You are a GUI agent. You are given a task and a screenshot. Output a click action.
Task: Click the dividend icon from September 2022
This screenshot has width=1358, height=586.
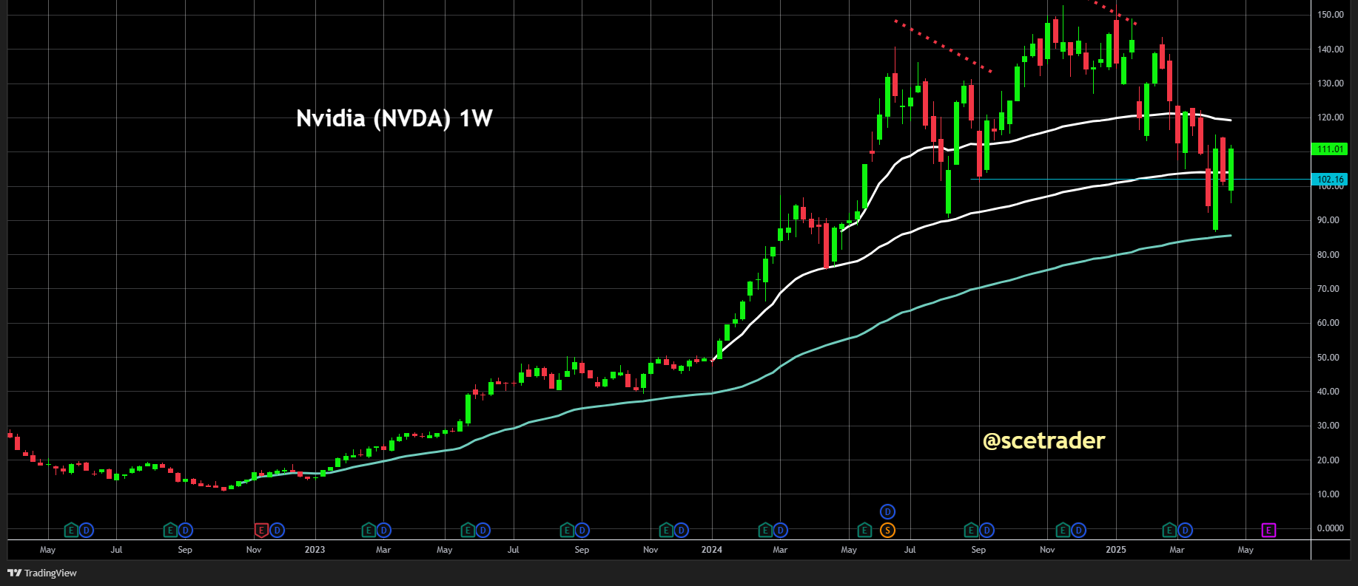186,530
